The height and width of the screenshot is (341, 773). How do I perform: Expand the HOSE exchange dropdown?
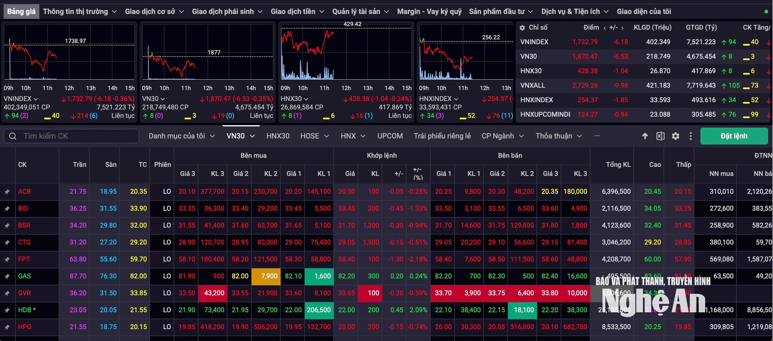point(314,136)
